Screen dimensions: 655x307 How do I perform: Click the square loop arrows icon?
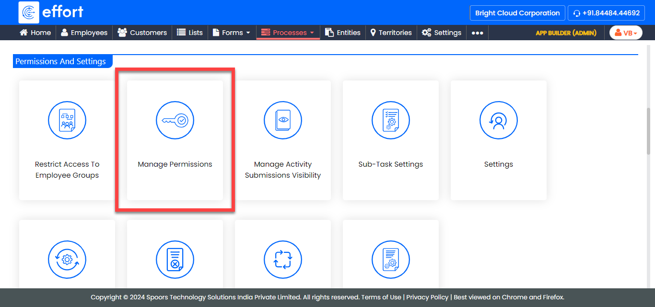[283, 260]
